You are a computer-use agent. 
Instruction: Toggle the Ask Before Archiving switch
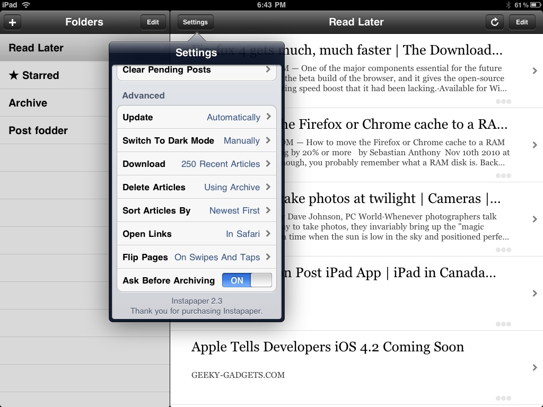pyautogui.click(x=247, y=280)
